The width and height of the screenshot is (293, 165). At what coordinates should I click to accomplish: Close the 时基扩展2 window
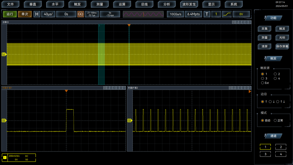click(x=250, y=88)
